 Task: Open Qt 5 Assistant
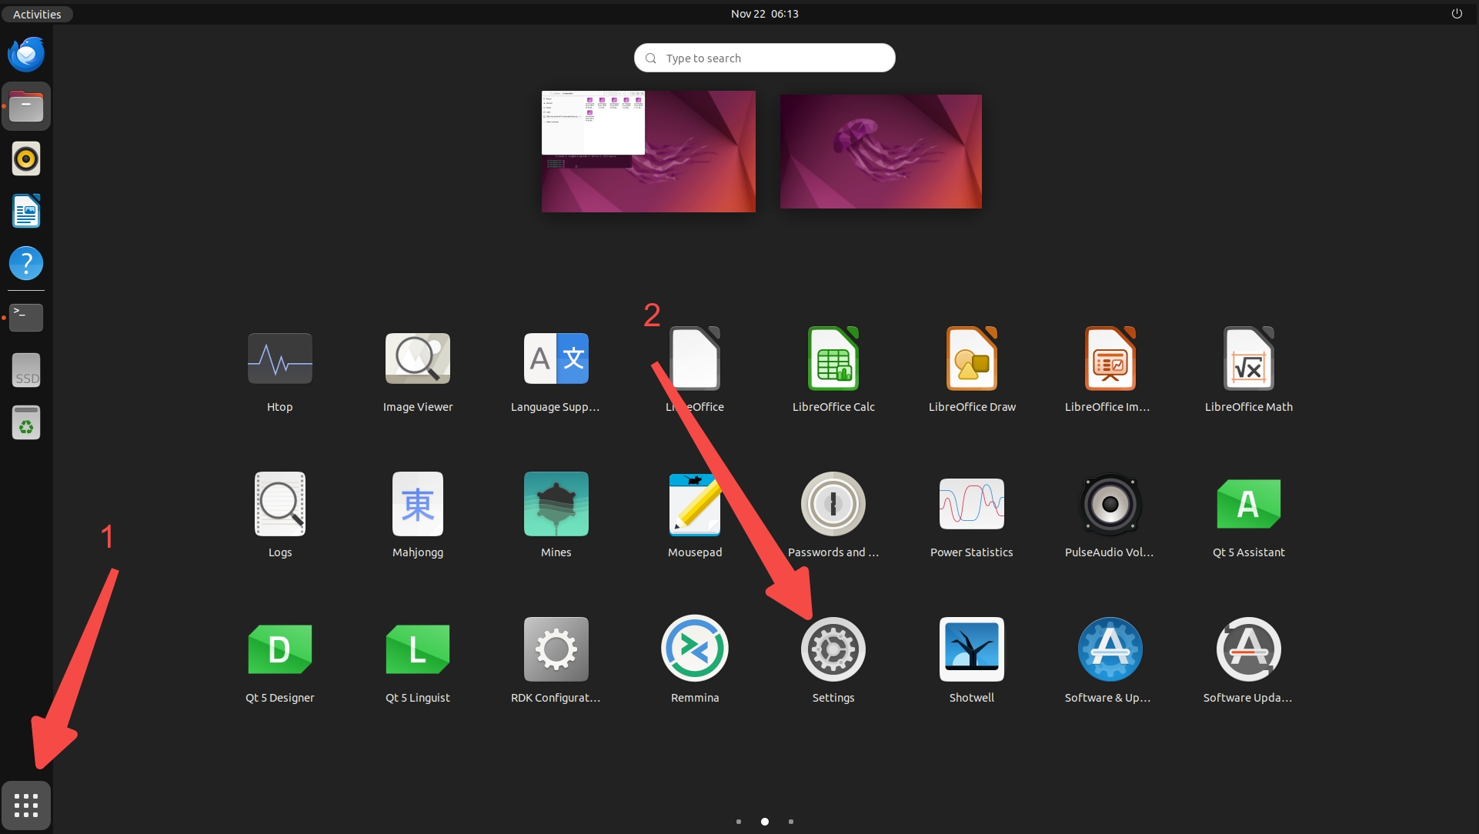[1248, 504]
